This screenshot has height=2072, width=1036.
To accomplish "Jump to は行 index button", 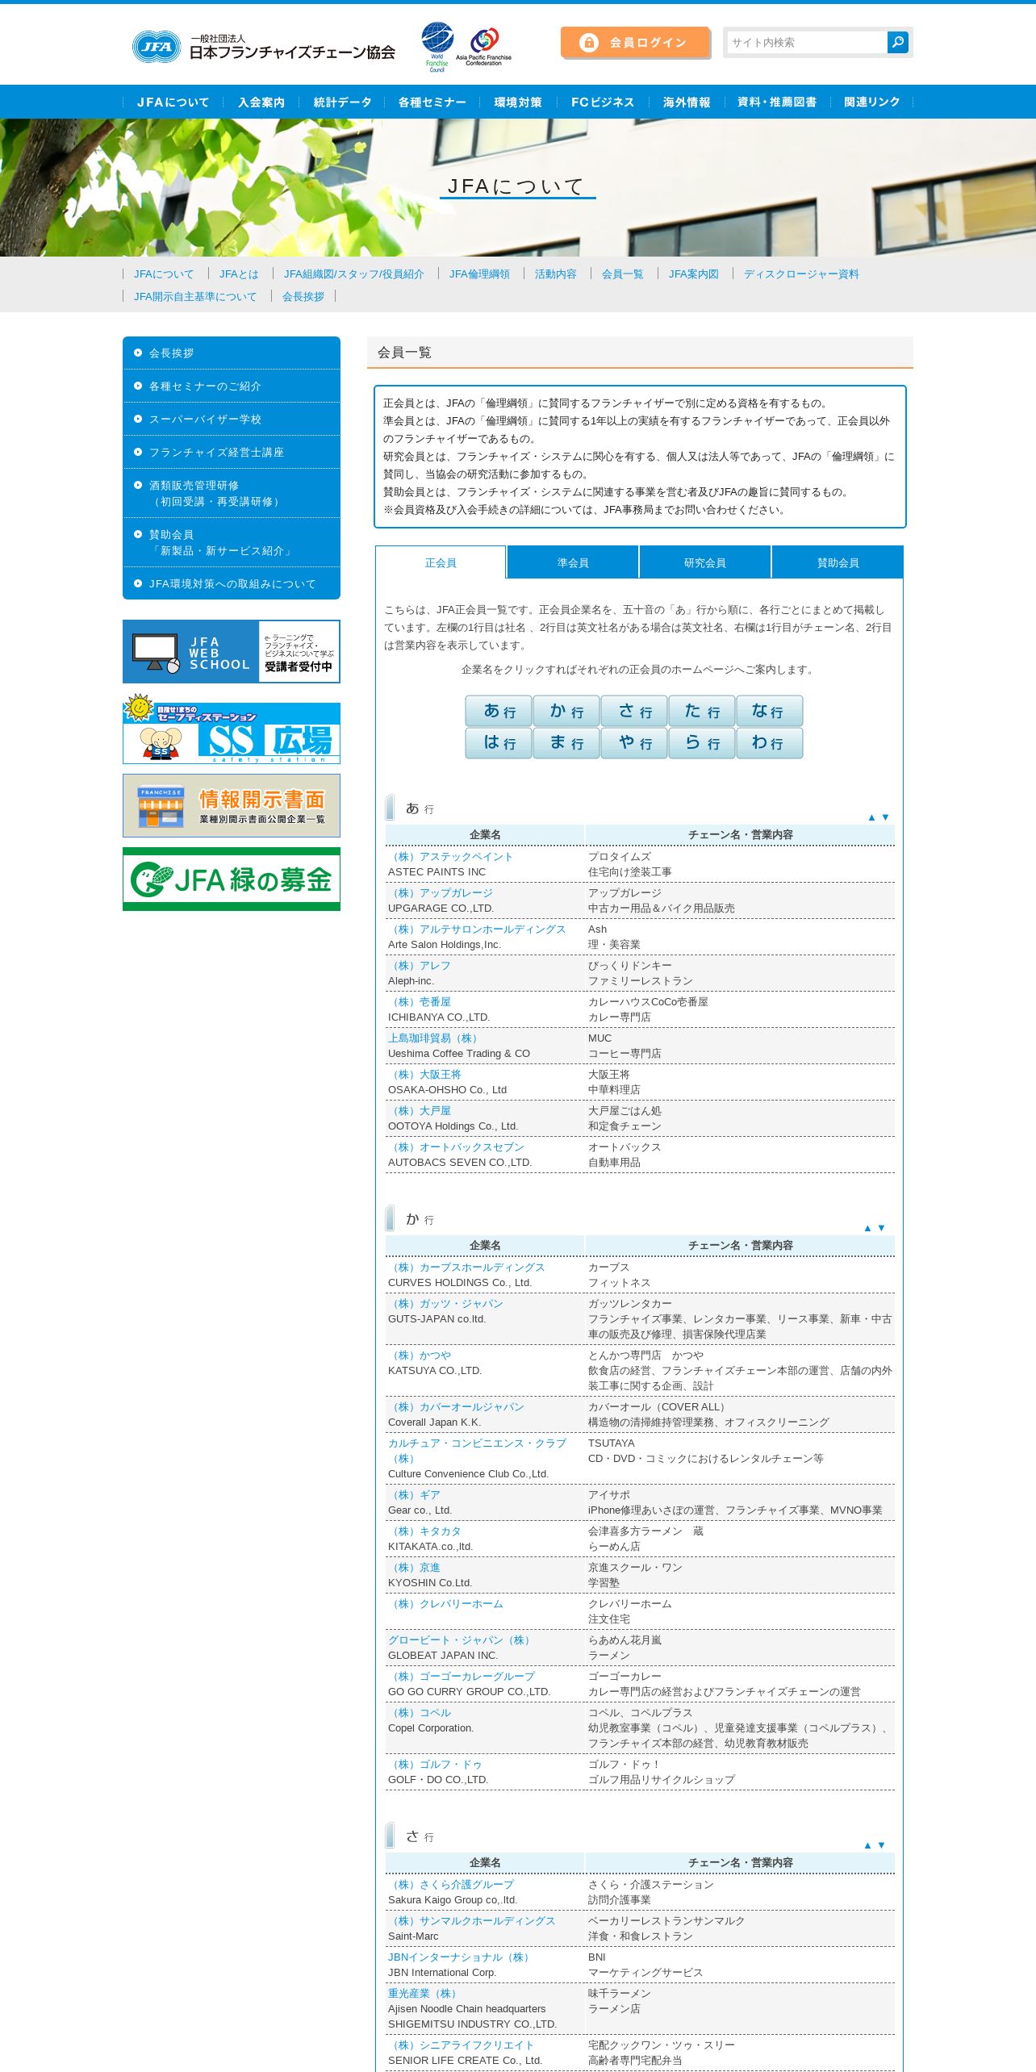I will 499,743.
